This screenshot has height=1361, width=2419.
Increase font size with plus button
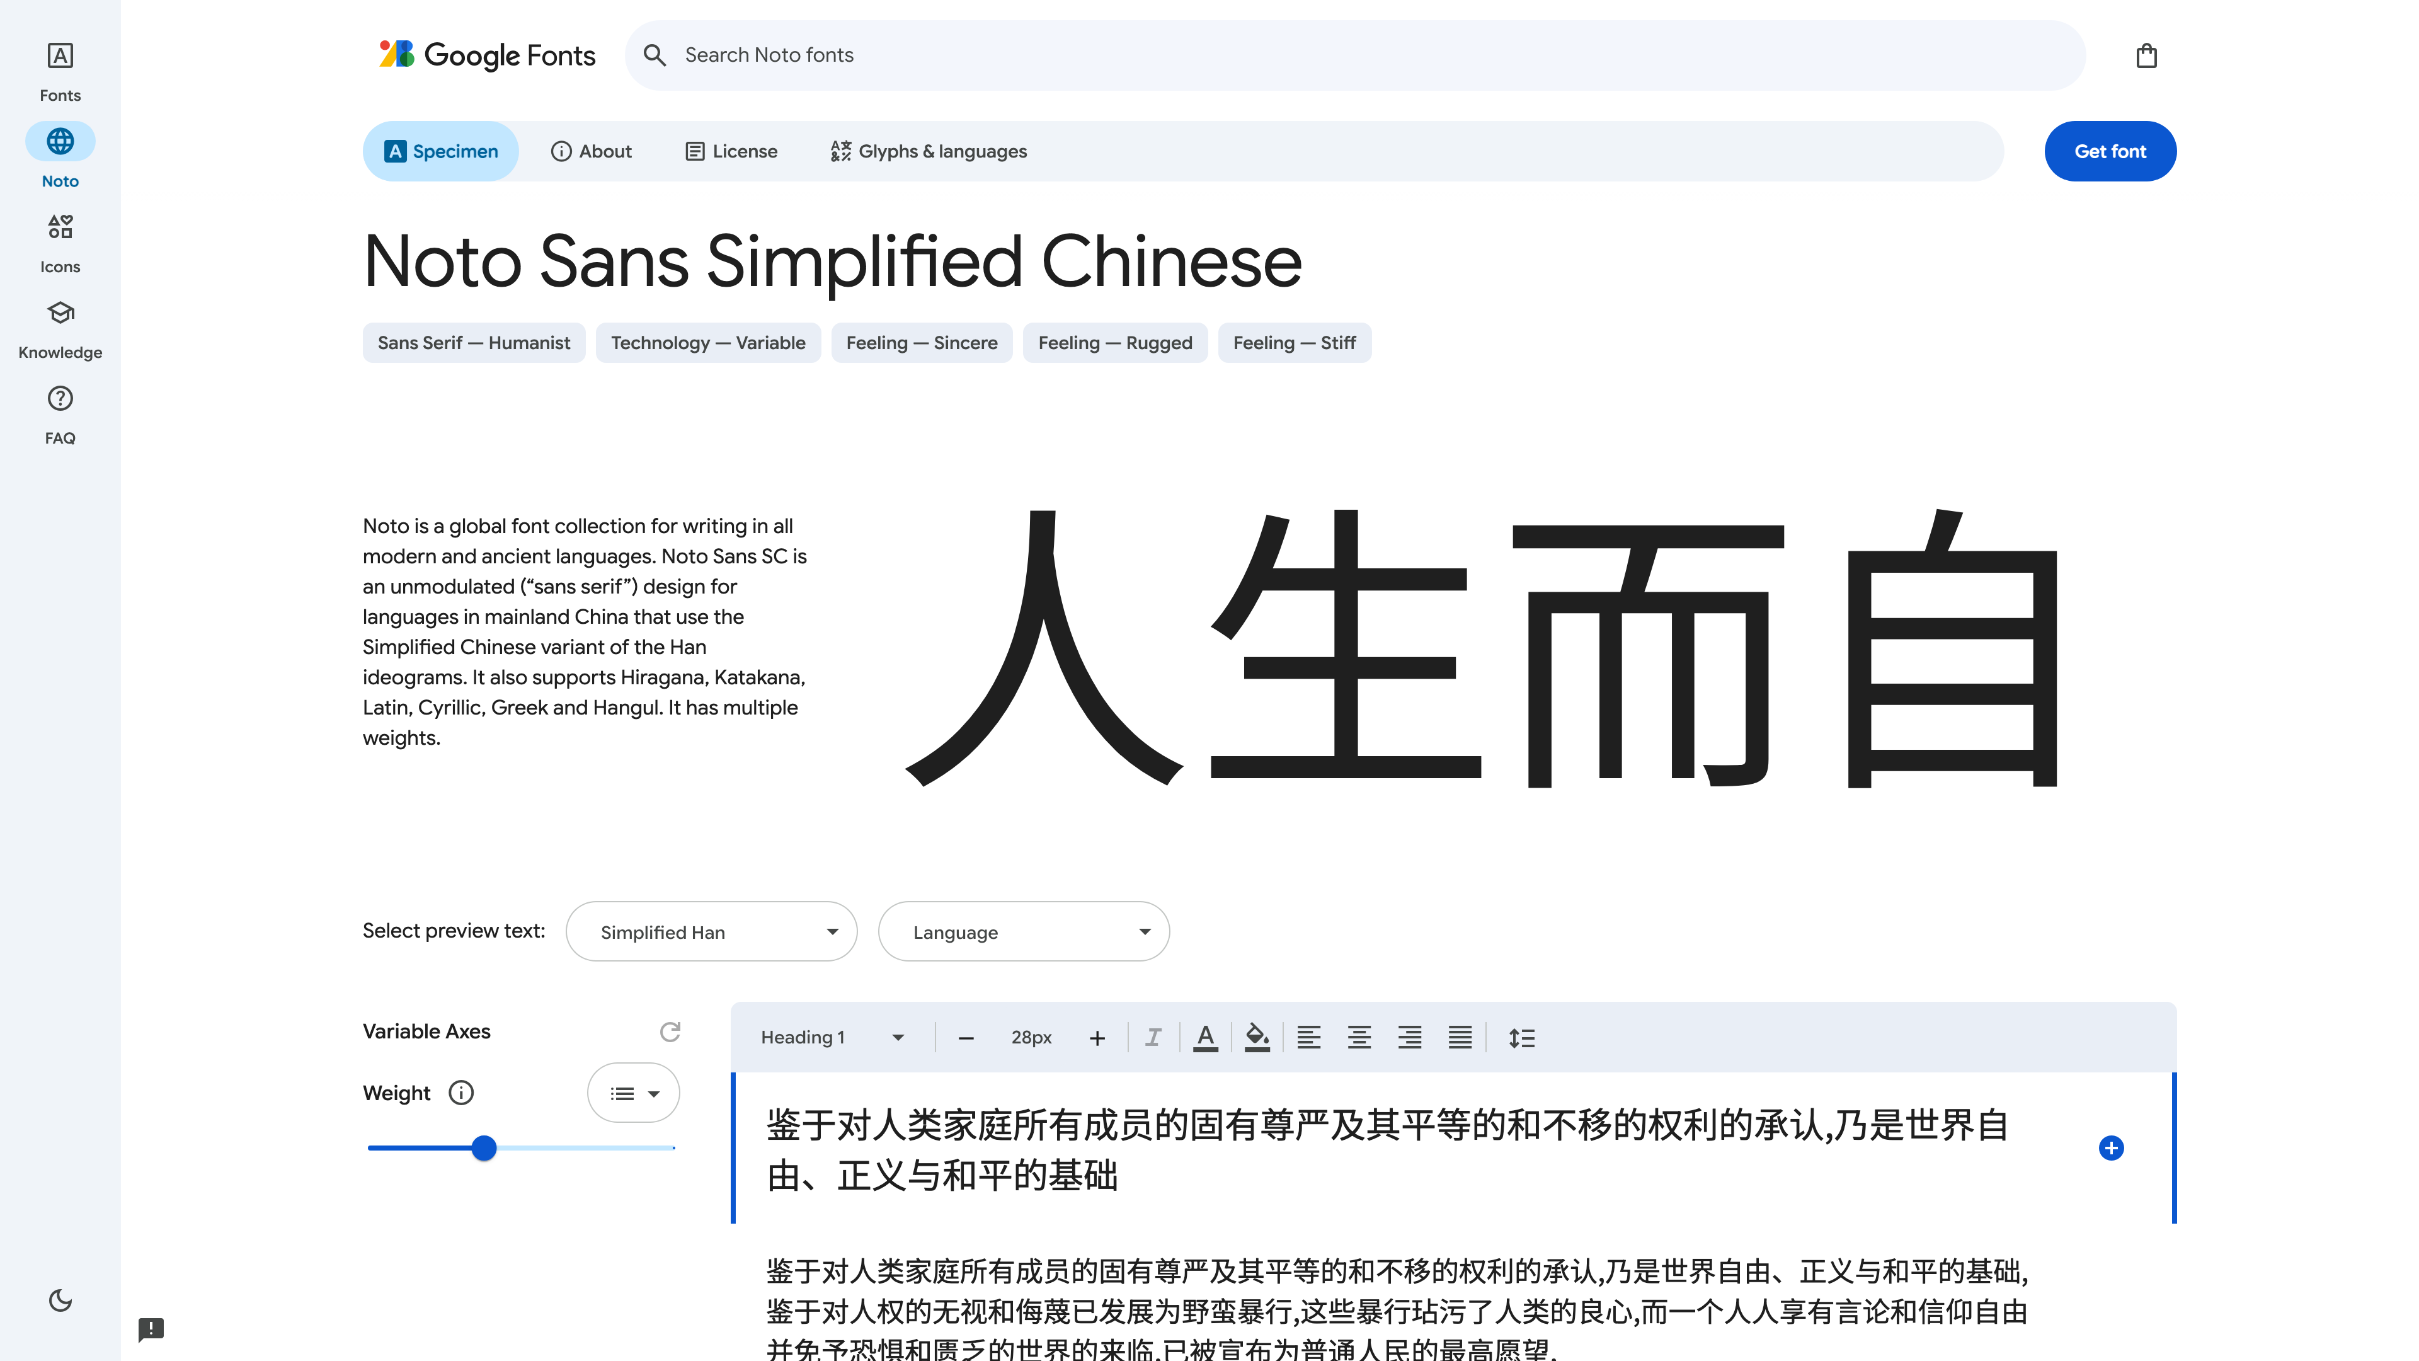(1097, 1038)
